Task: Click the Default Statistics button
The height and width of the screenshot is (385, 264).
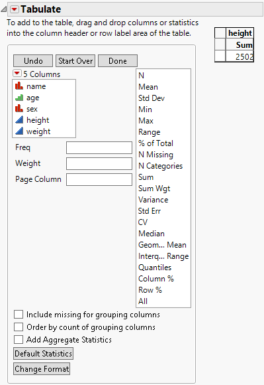Action: pos(43,354)
